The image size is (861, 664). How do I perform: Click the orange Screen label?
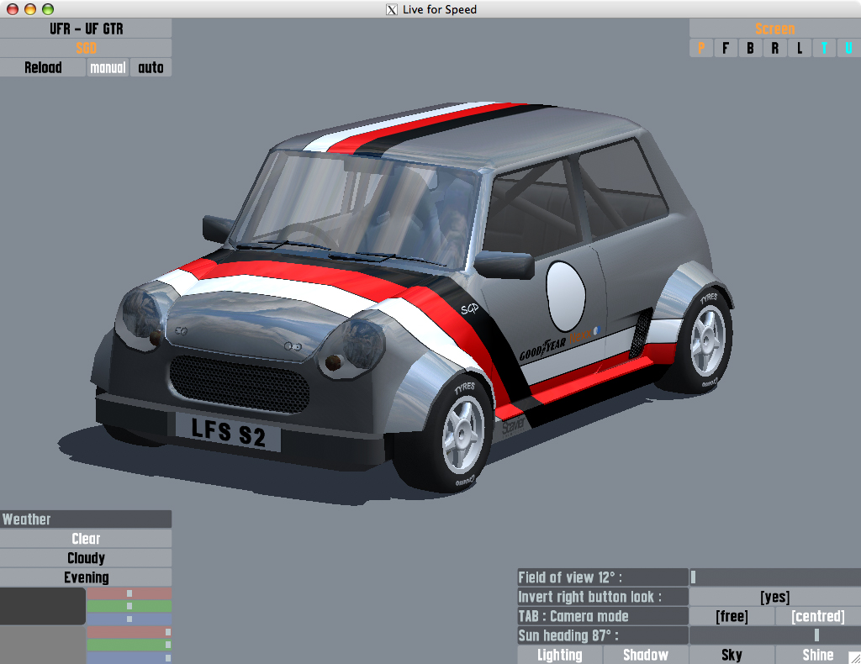point(774,29)
